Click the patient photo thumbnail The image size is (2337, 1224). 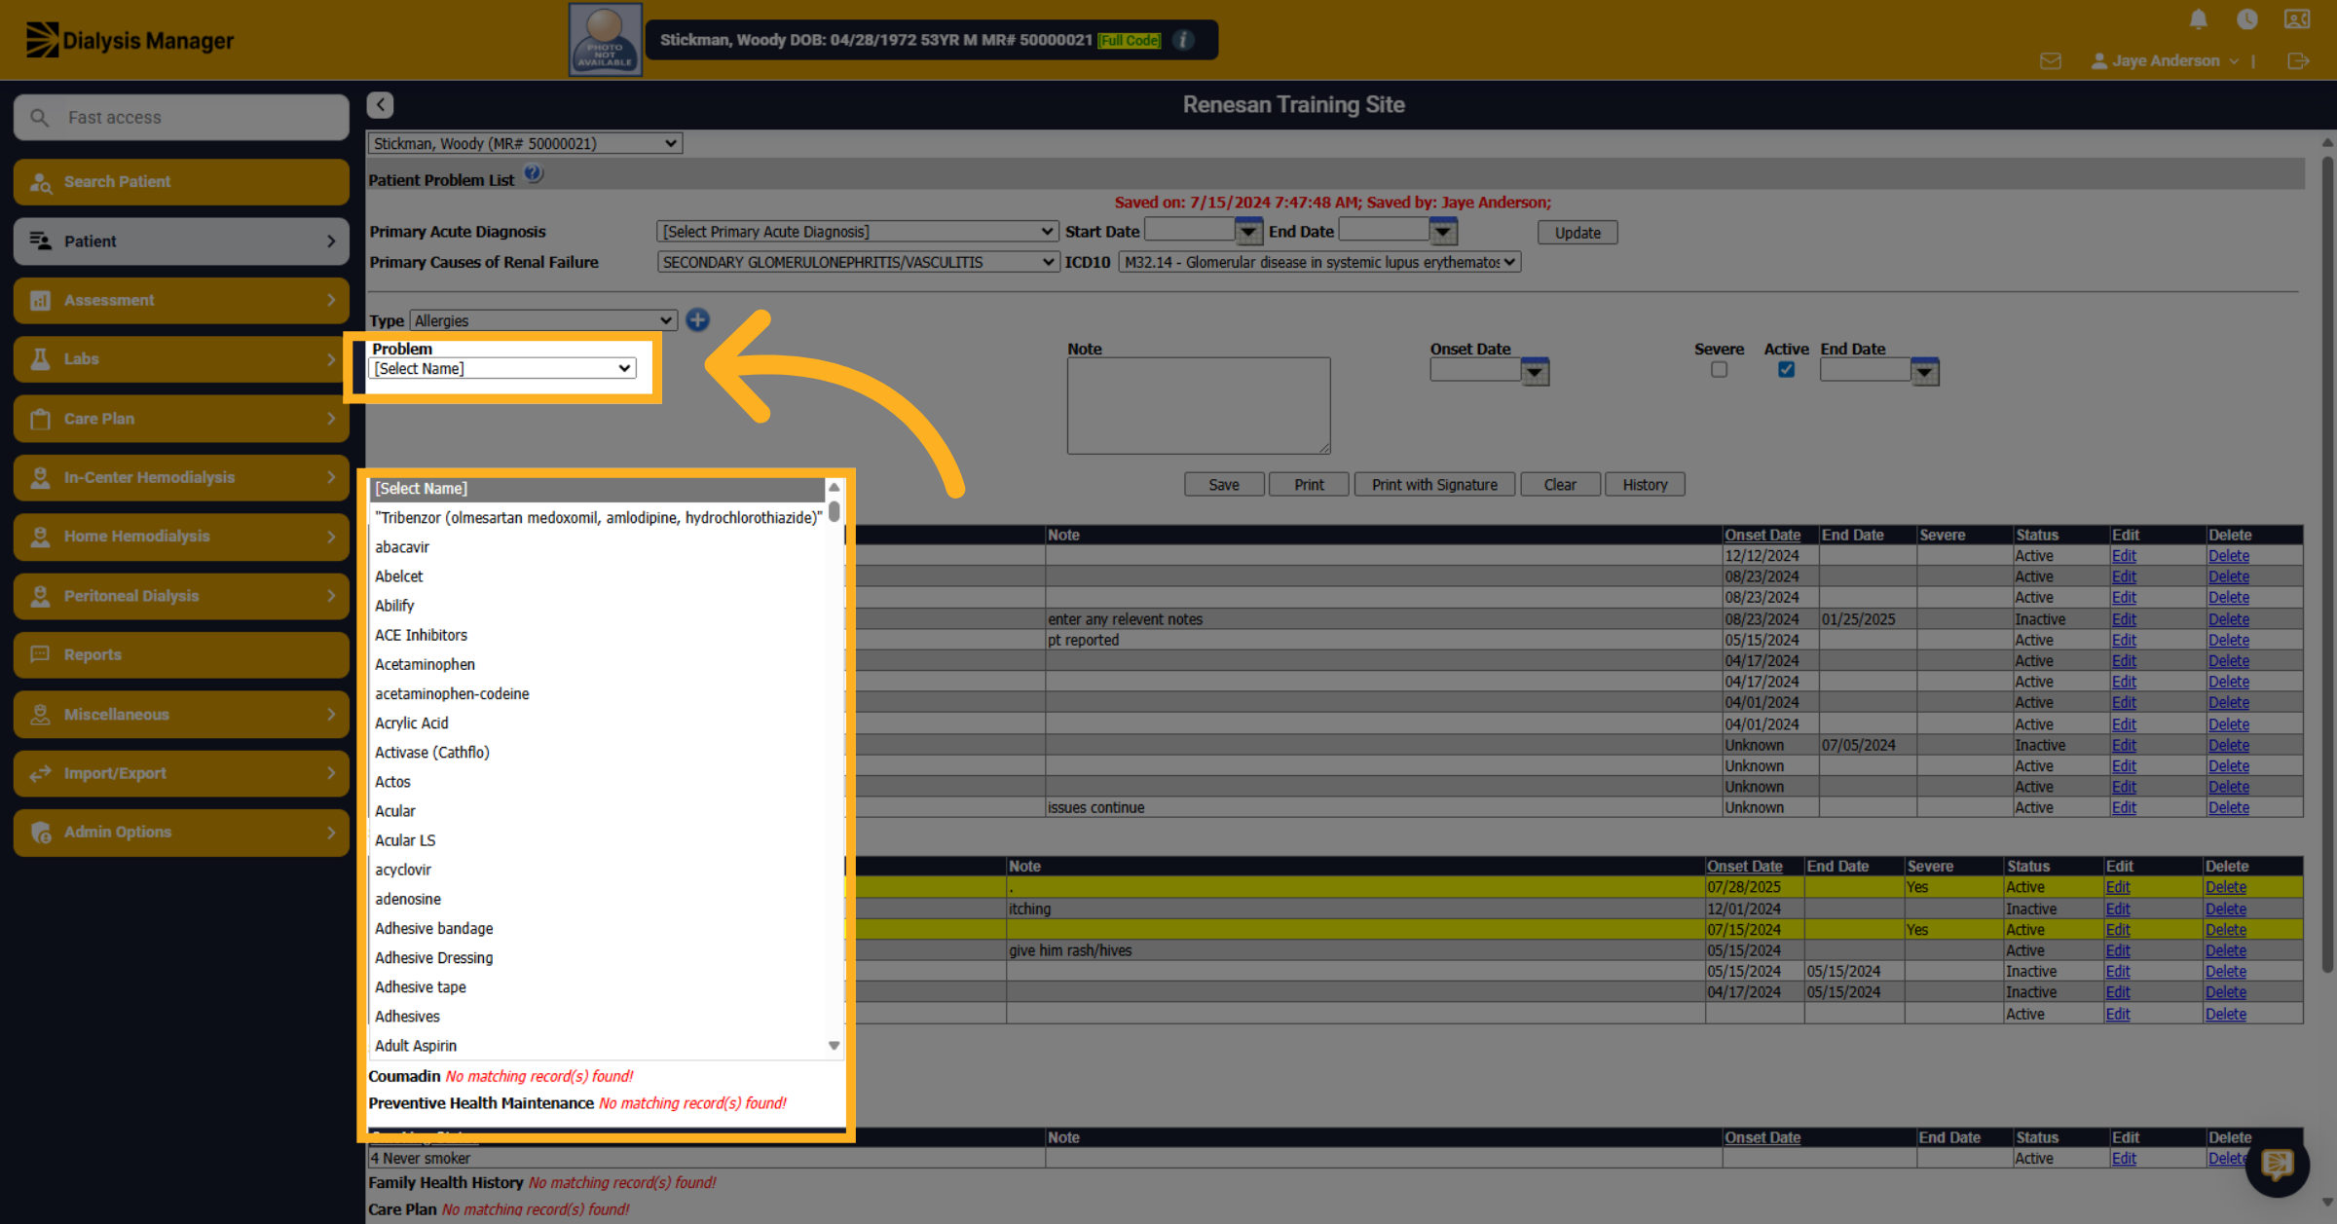[x=605, y=40]
